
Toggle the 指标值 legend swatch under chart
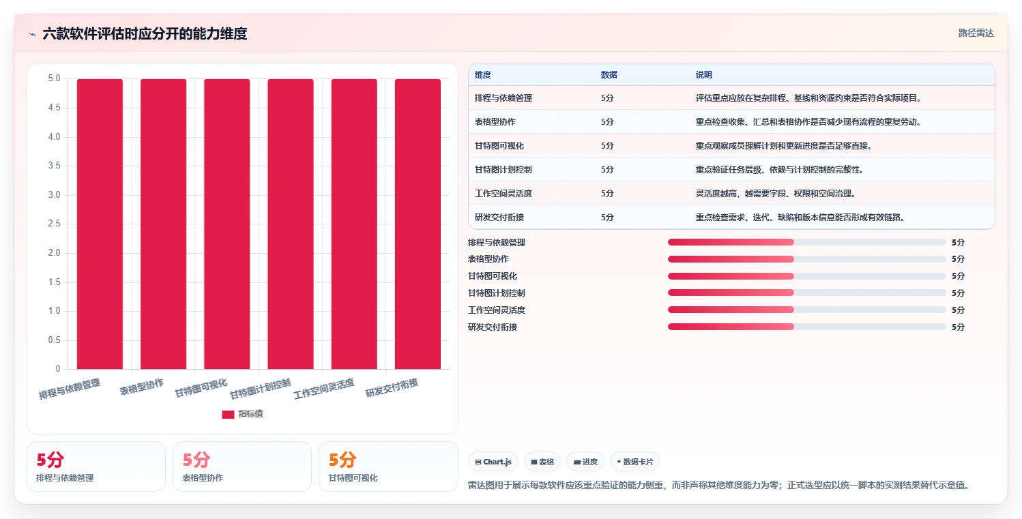point(228,414)
